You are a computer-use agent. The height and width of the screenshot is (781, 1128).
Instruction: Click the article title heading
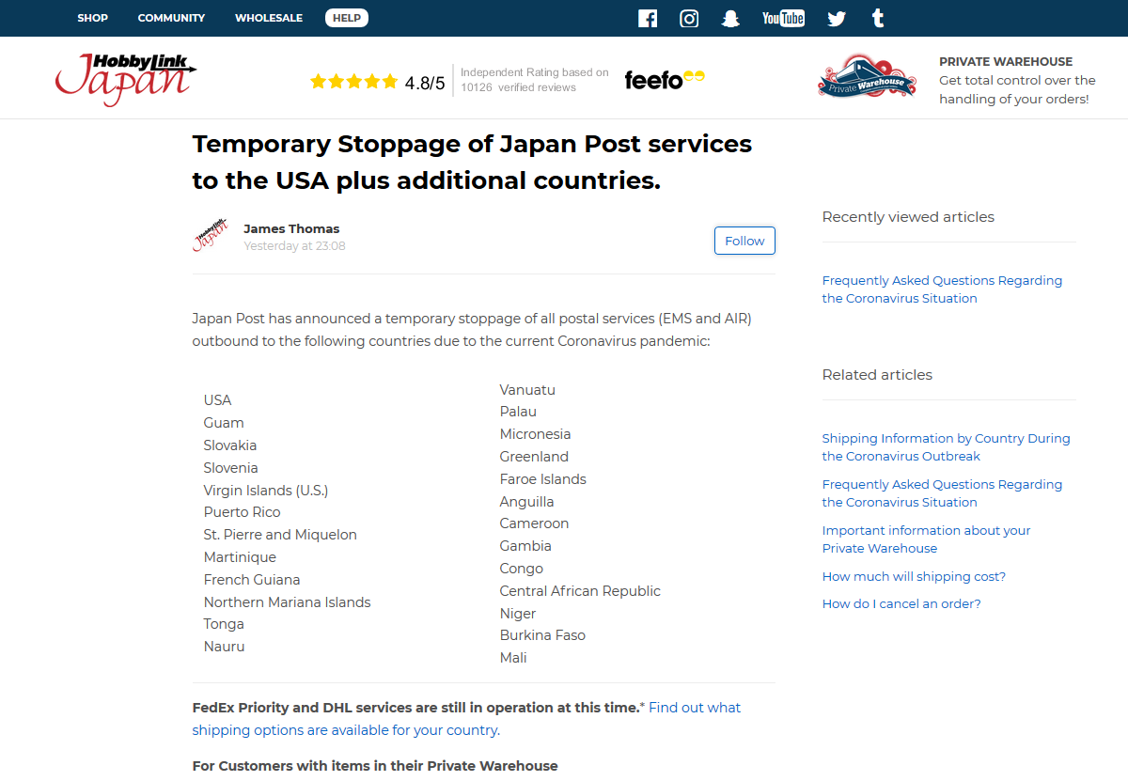(472, 162)
